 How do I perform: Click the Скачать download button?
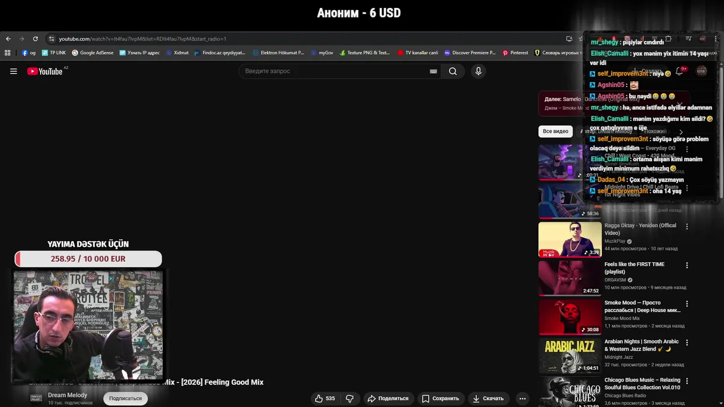[x=488, y=399]
